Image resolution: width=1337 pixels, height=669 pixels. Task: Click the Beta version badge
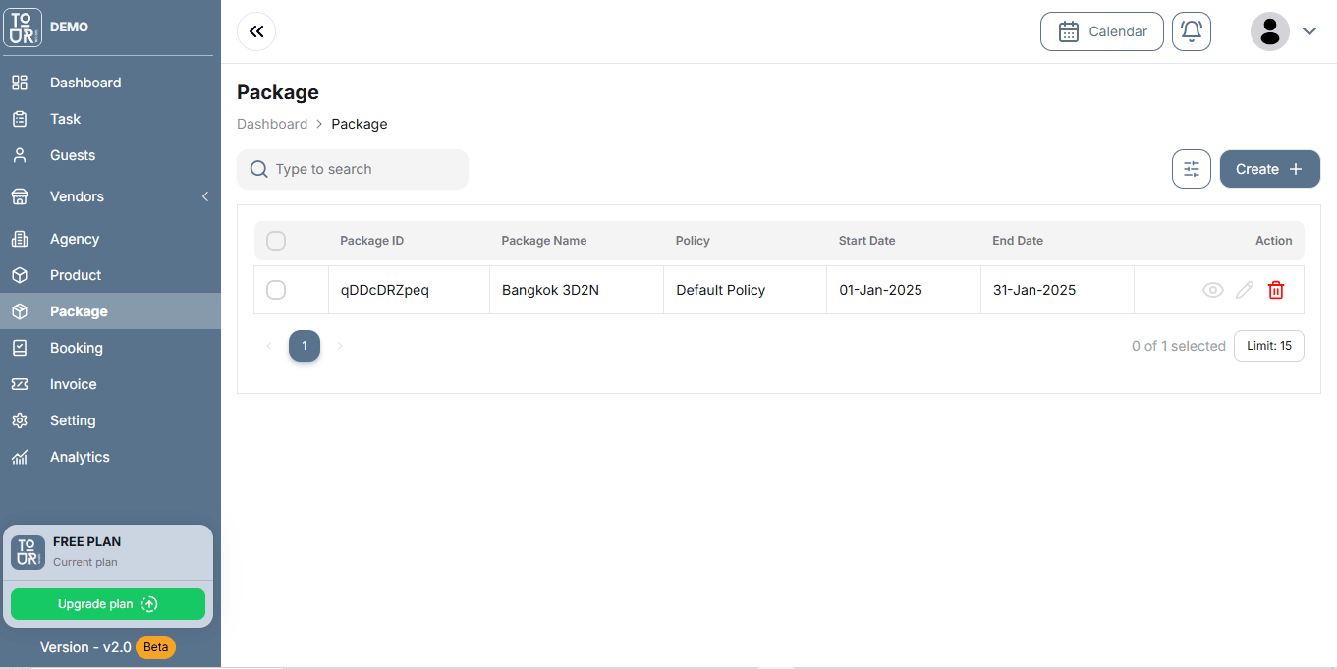tap(155, 647)
